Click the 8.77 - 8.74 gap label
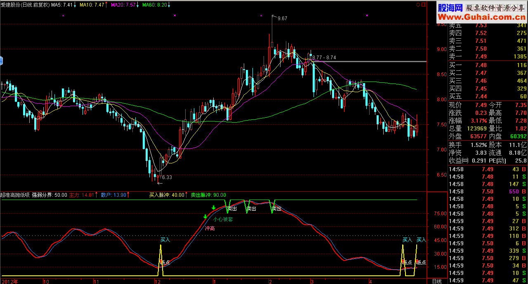Viewport: 528px width, 284px height. click(x=324, y=58)
